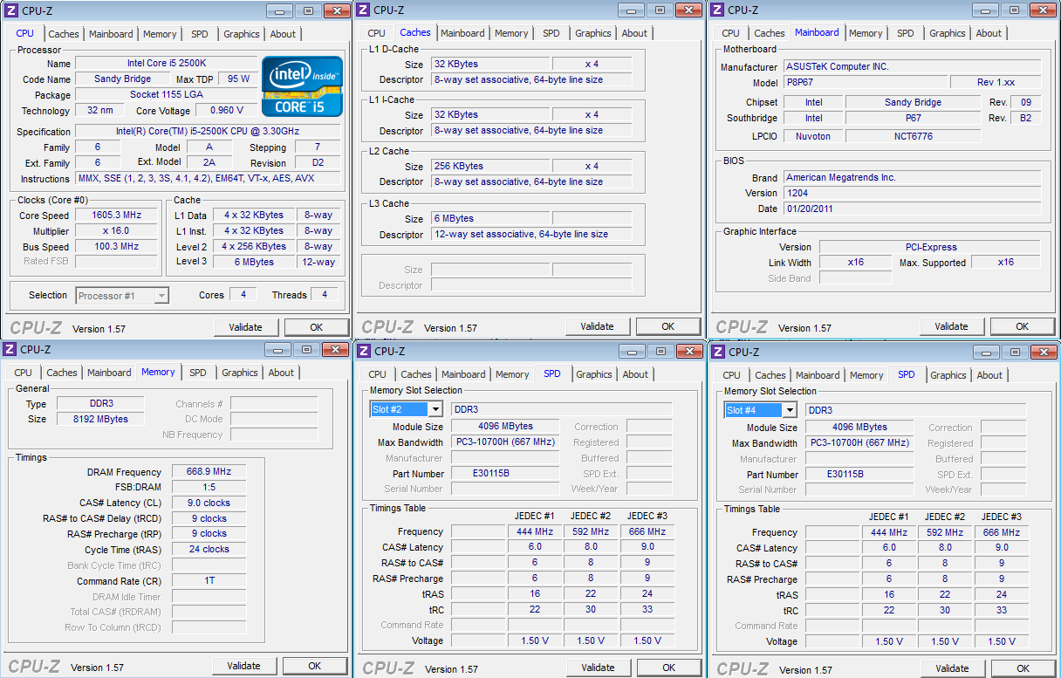The image size is (1061, 678).
Task: Open the Slot #2 memory slot dropdown
Action: (435, 409)
